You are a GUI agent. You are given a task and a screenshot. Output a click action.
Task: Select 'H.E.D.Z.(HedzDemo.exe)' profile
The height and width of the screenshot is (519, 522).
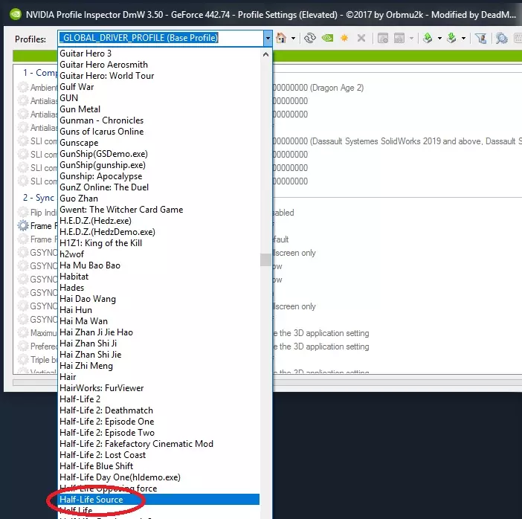[159, 232]
